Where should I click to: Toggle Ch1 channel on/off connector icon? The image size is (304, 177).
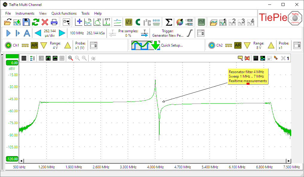coord(8,45)
